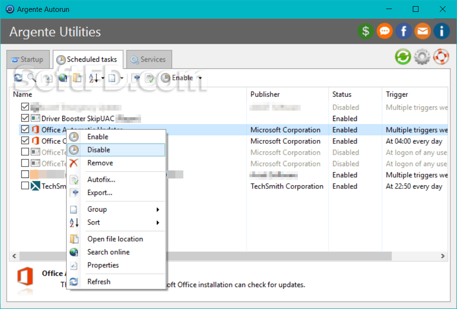Check the blurred-name row above TechSmith
This screenshot has width=457, height=309.
(25, 174)
